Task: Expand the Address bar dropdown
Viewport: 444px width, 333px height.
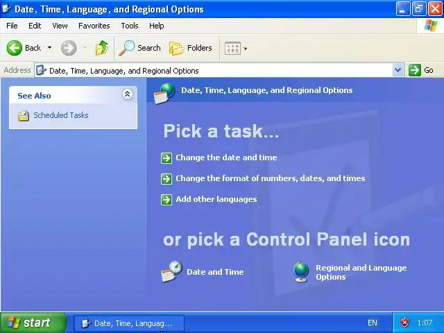Action: coord(398,70)
